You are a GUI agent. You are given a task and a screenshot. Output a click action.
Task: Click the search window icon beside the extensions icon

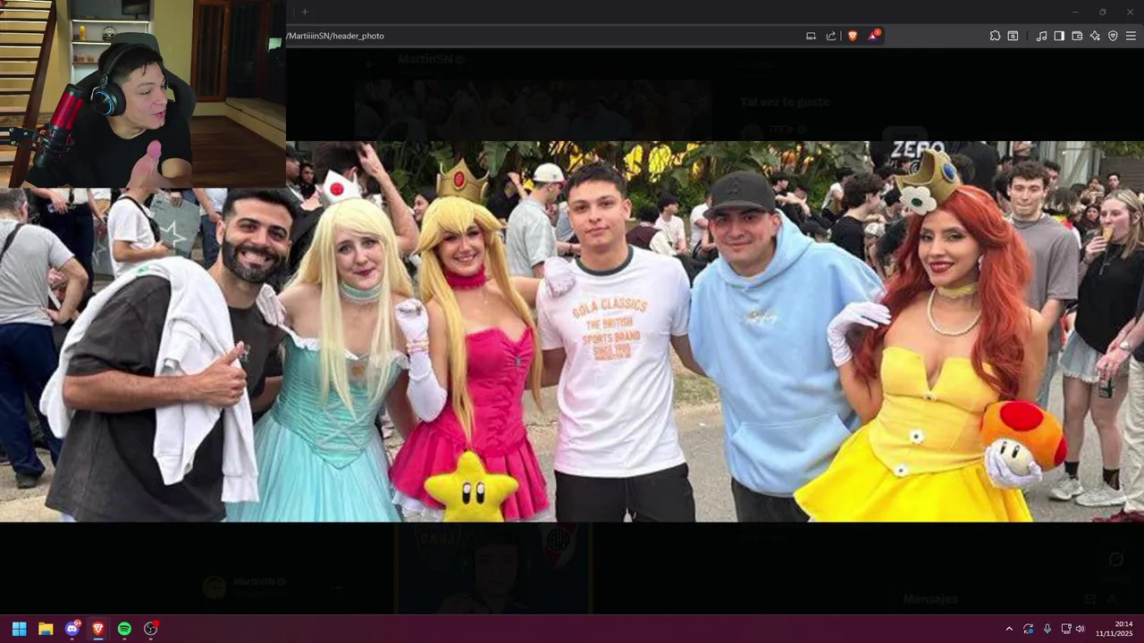click(x=1013, y=36)
